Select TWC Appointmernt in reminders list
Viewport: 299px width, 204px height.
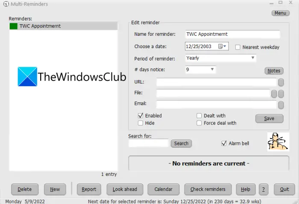pos(63,26)
